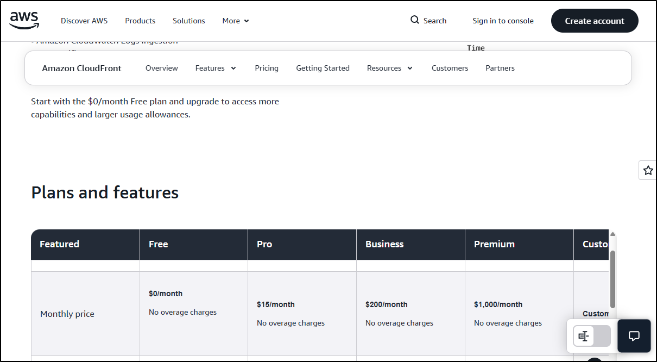Open the Getting Started tab
This screenshot has height=362, width=657.
click(x=323, y=68)
